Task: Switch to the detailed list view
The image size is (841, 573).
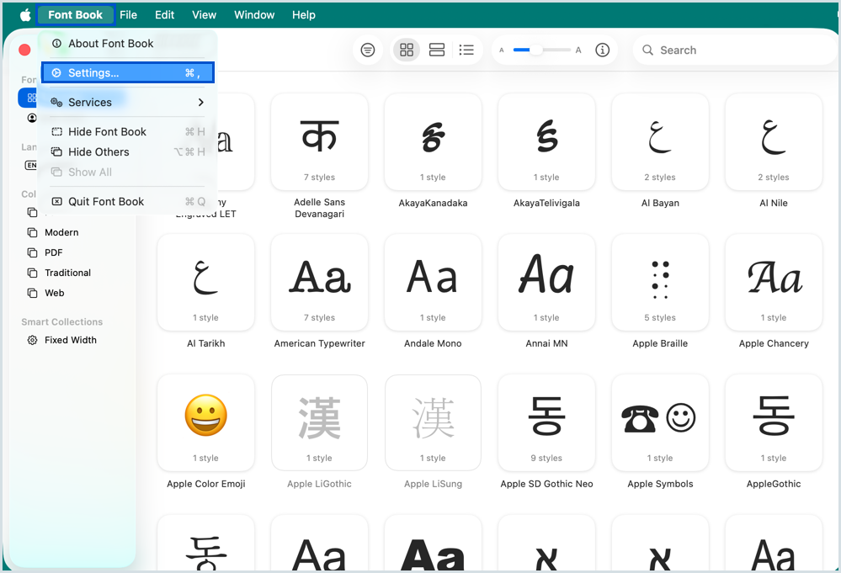Action: [466, 50]
